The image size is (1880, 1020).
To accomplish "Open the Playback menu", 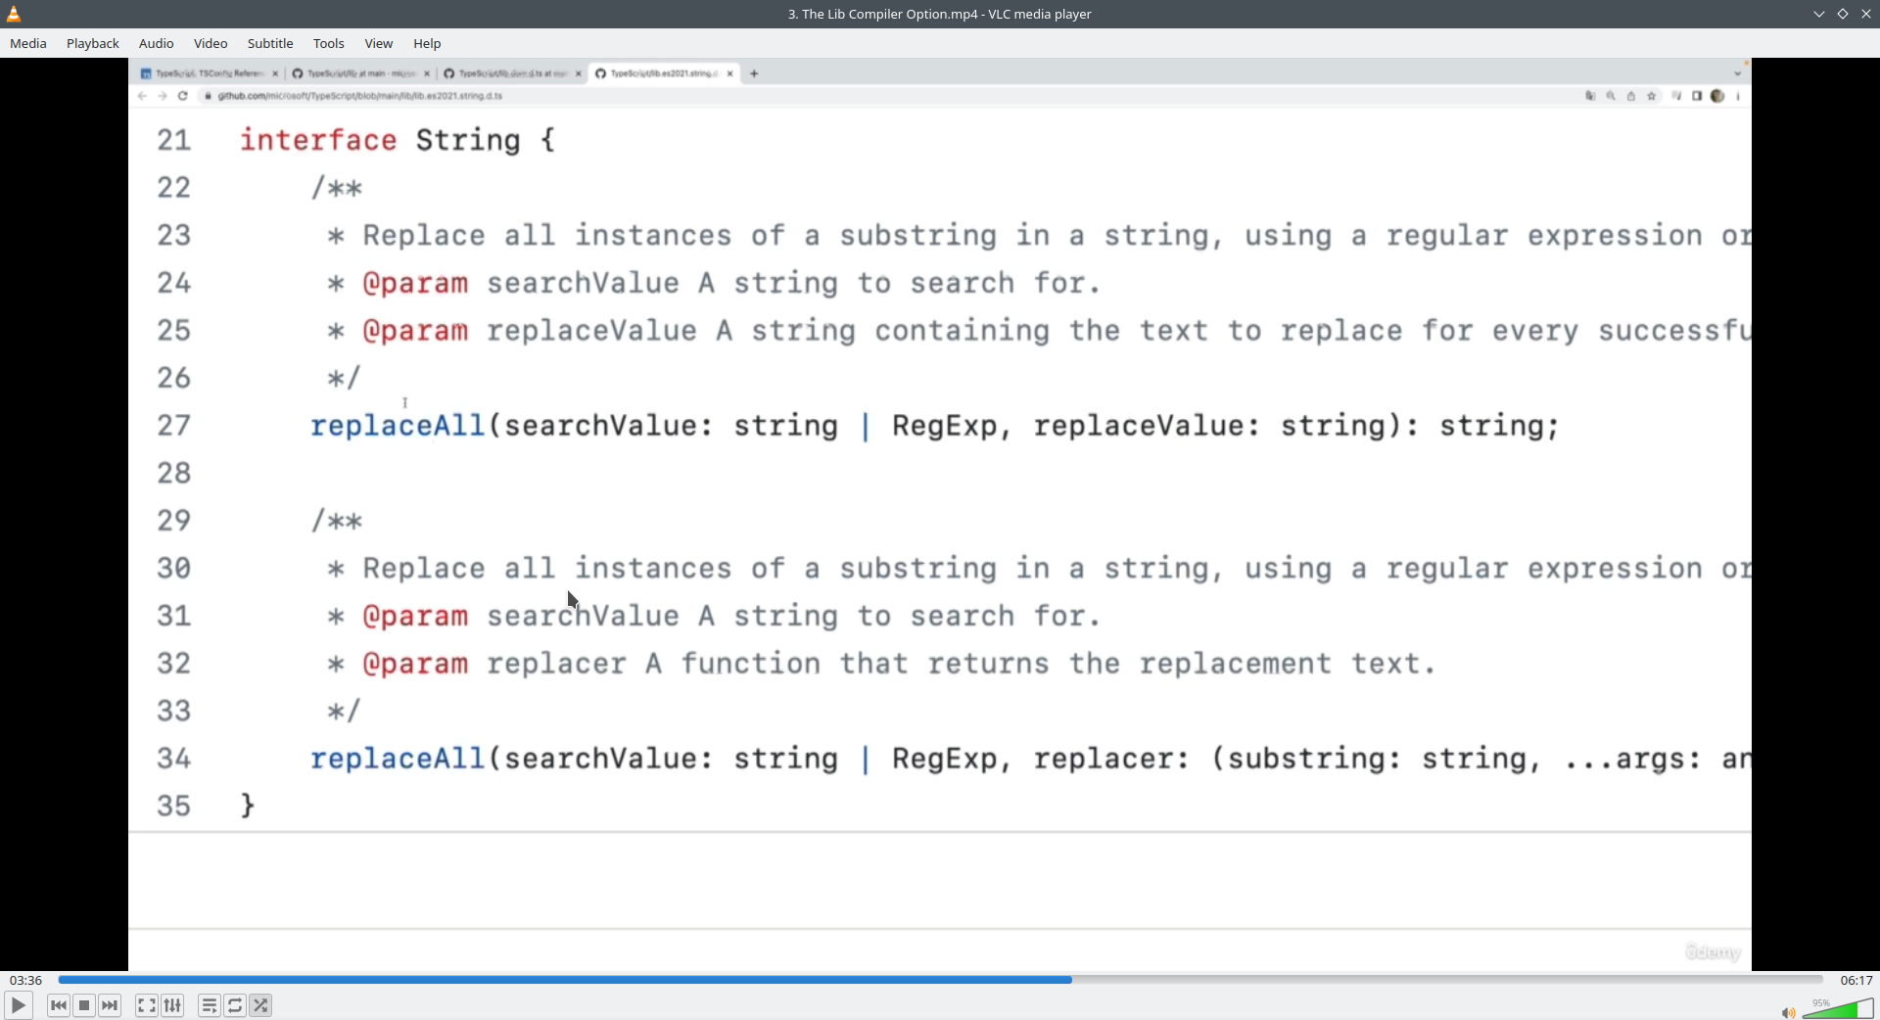I will (x=93, y=43).
